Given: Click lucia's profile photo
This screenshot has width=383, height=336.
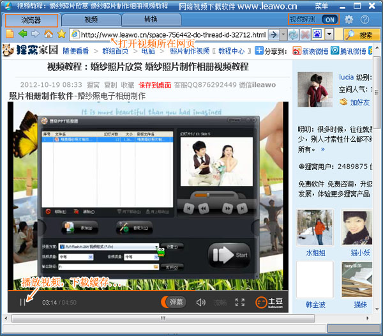Looking at the screenshot, I should coord(315,89).
